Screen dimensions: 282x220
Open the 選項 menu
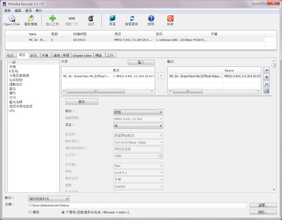click(x=28, y=11)
